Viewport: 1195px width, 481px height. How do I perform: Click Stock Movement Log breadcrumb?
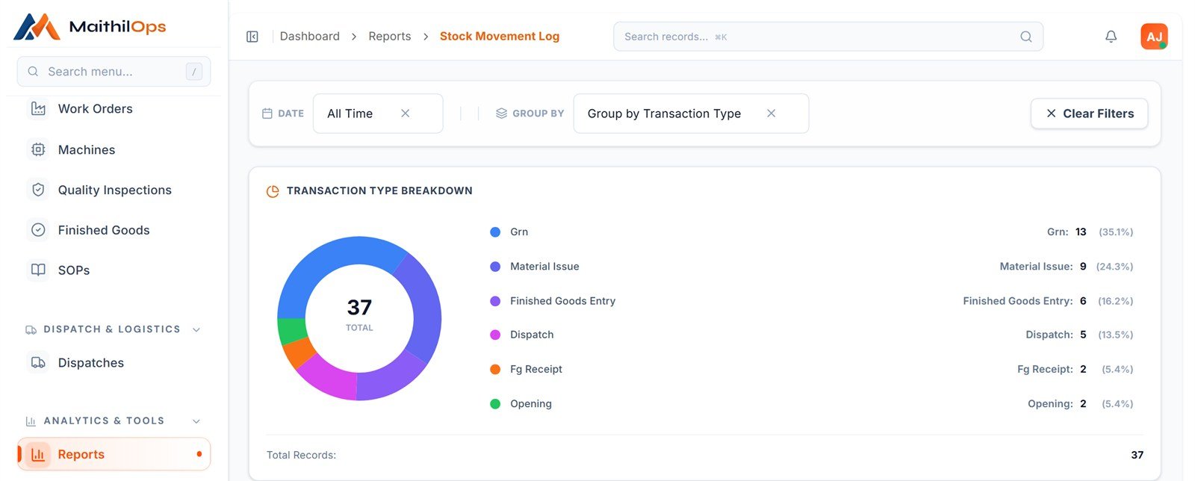[500, 37]
